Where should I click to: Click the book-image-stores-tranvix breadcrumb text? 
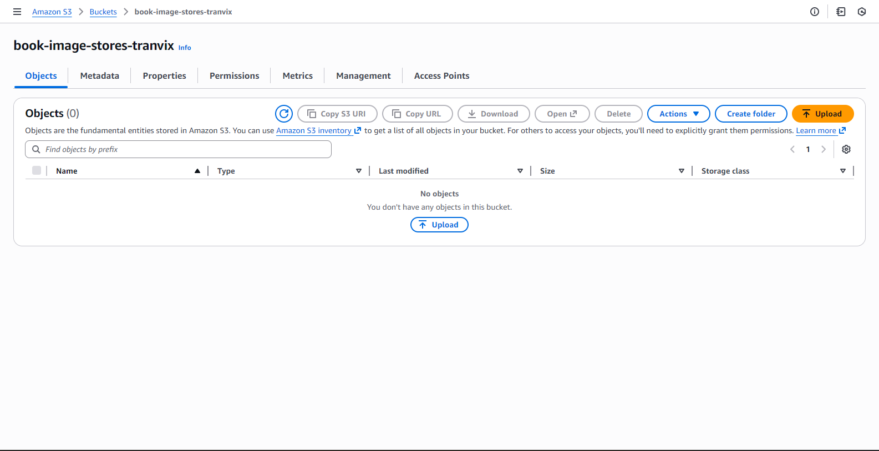coord(183,12)
